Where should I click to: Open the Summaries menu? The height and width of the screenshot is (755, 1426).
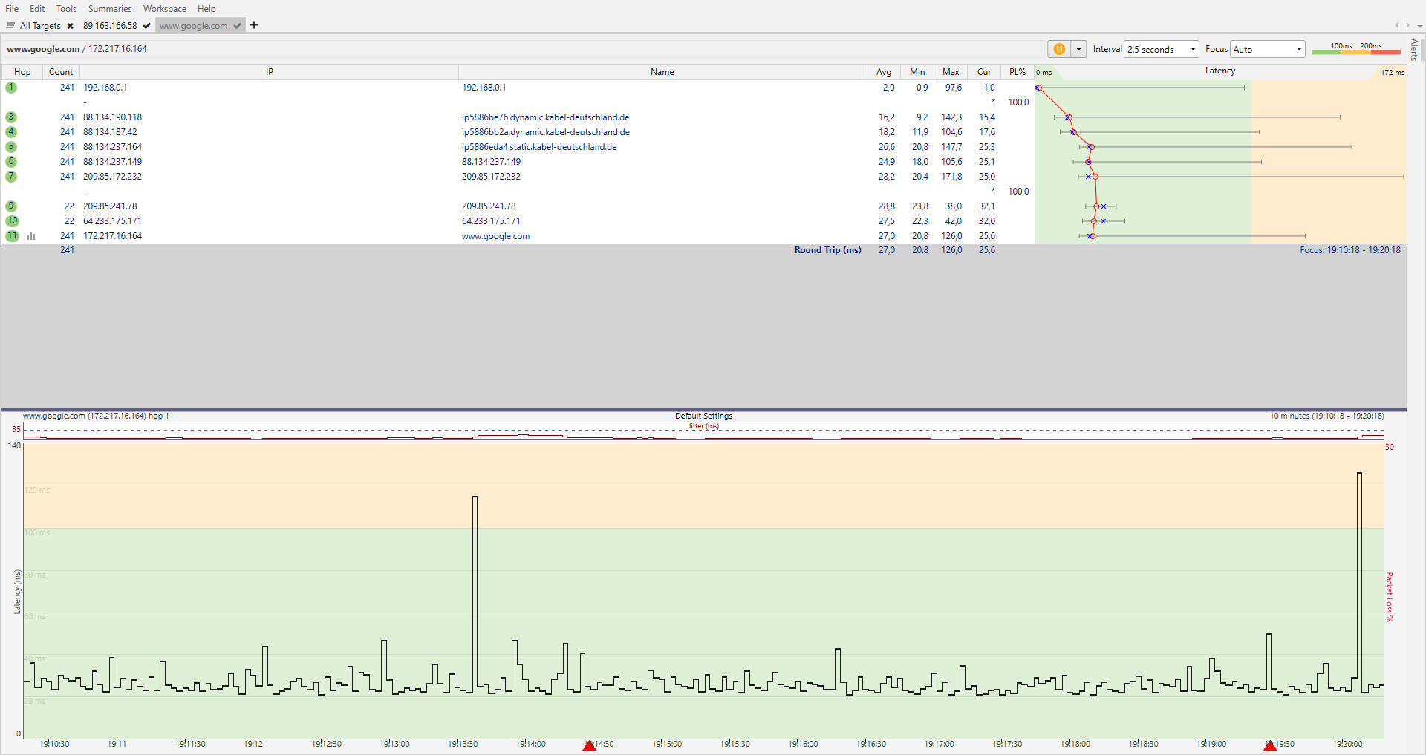[110, 9]
